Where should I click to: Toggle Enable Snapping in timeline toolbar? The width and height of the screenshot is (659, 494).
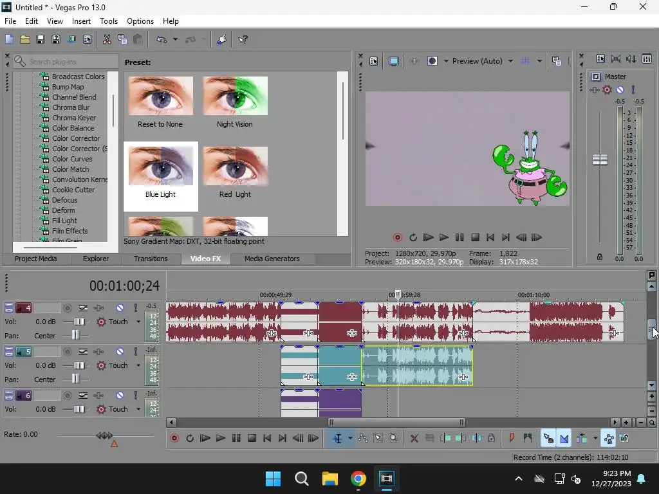tap(548, 439)
